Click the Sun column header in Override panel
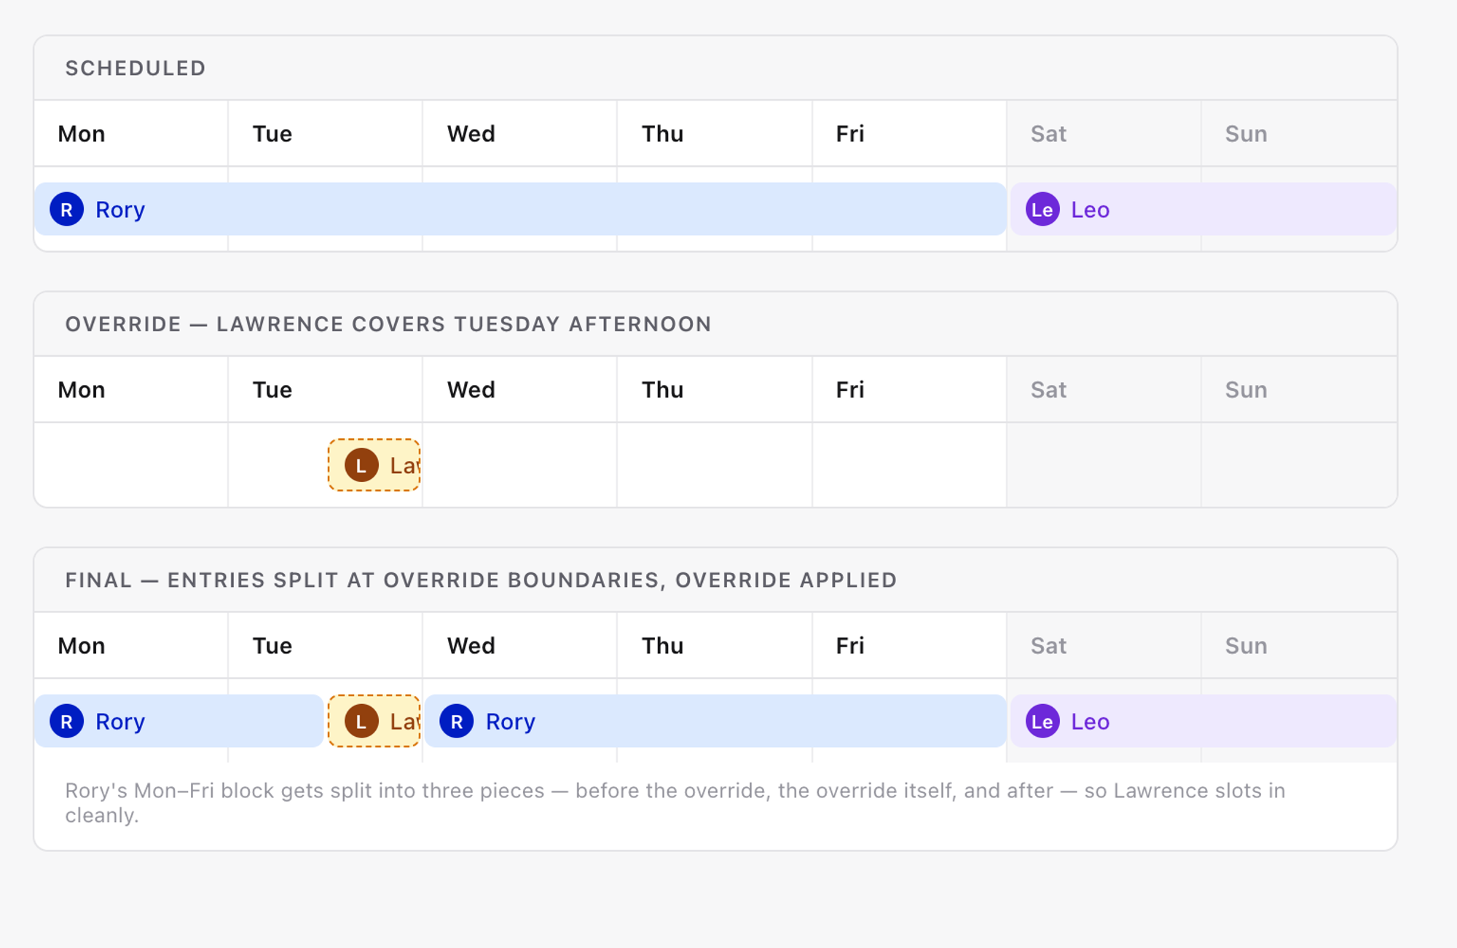Image resolution: width=1457 pixels, height=948 pixels. (x=1246, y=390)
